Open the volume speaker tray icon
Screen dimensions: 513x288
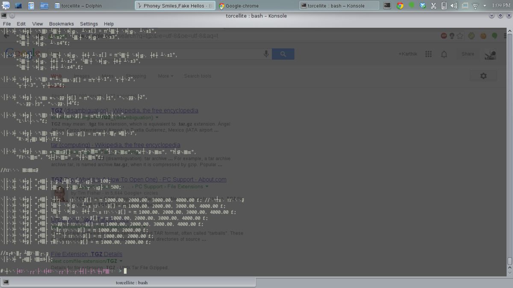point(454,6)
